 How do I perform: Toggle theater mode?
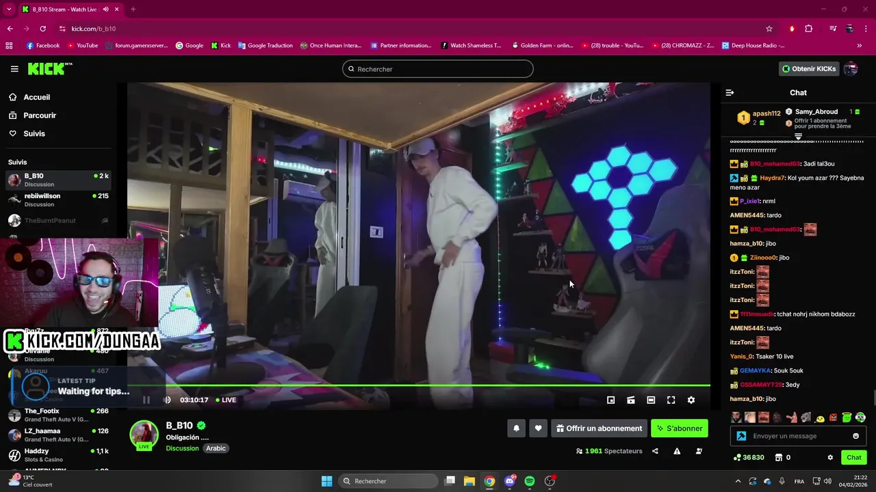[651, 400]
